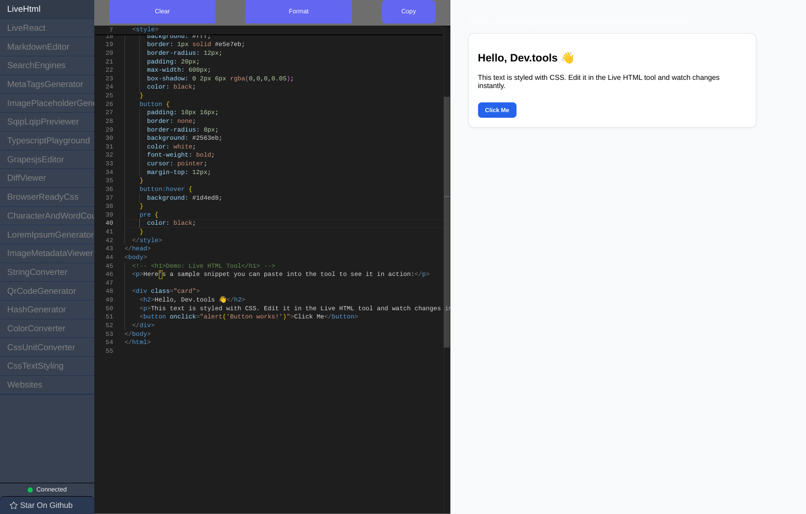
Task: Open SqipLqipPreviewer tool
Action: (x=47, y=122)
